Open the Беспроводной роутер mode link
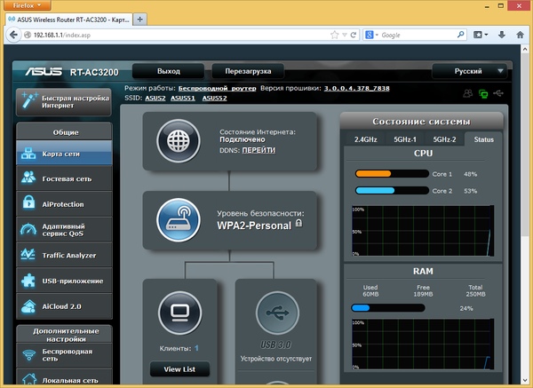 click(x=218, y=88)
